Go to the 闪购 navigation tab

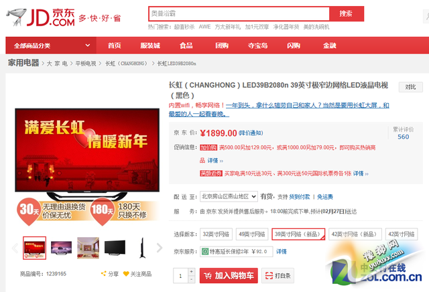coord(294,46)
